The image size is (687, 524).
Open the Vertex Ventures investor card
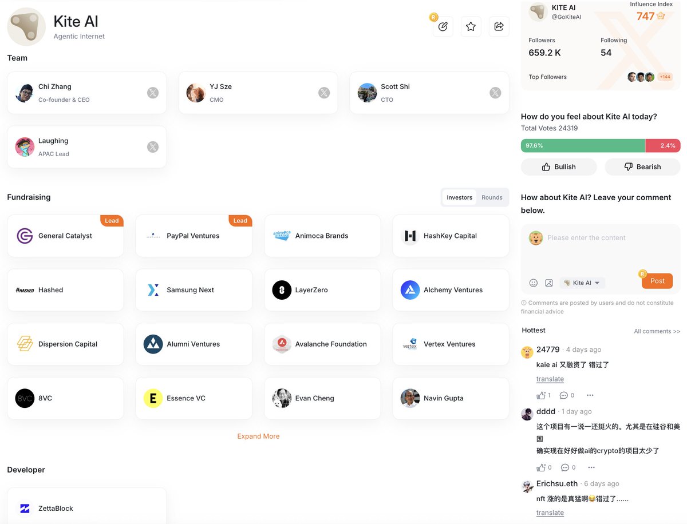[451, 344]
